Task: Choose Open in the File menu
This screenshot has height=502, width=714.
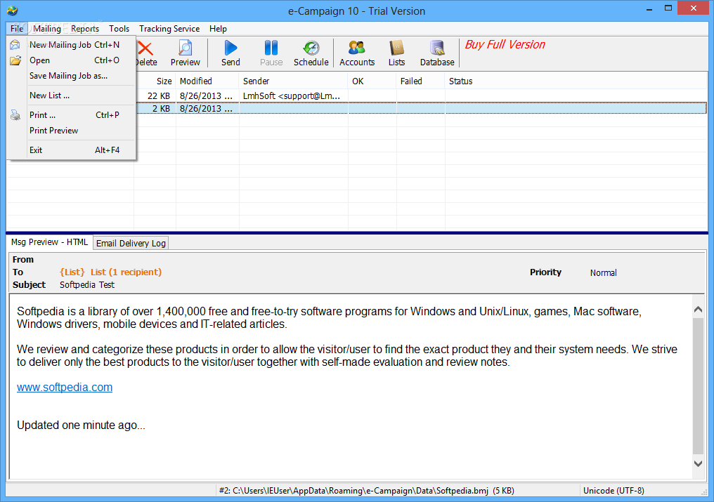Action: pyautogui.click(x=72, y=60)
